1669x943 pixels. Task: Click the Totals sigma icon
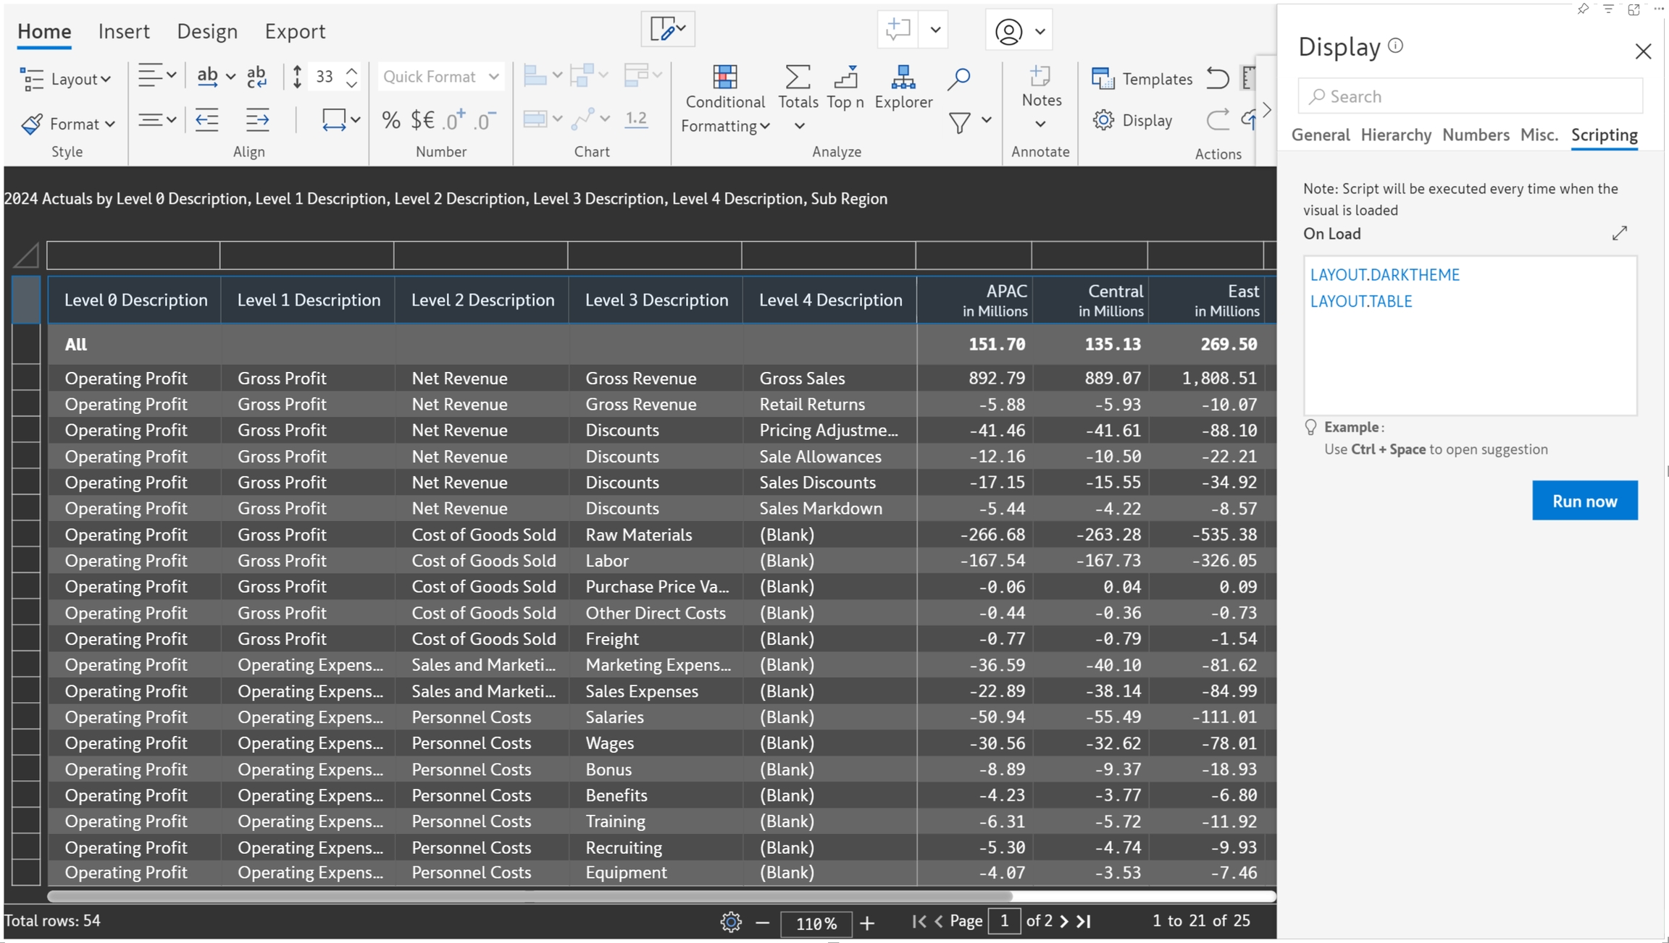(x=797, y=77)
